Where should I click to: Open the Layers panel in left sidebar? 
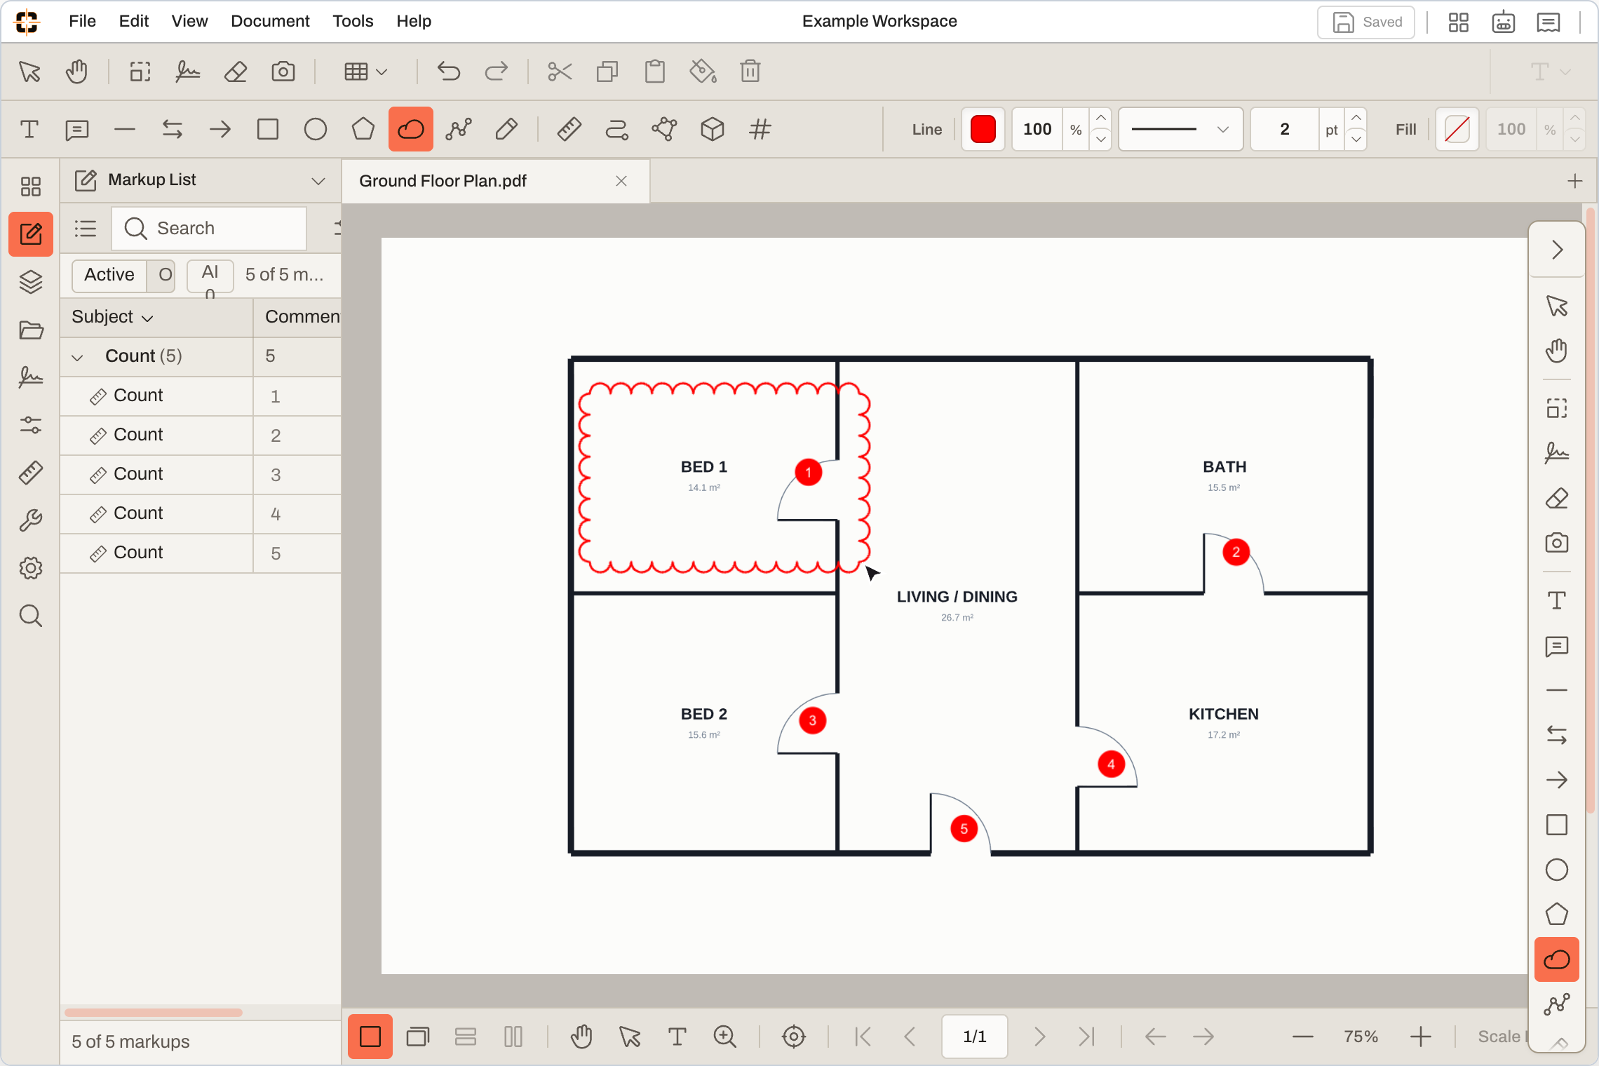pos(30,282)
